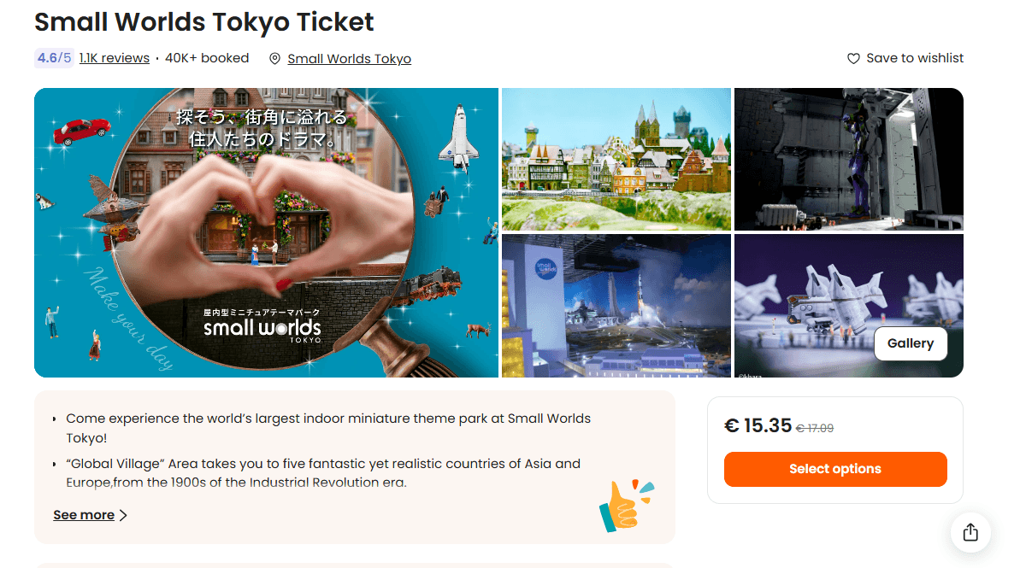The width and height of the screenshot is (1020, 568).
Task: Click the 40K+ booked label
Action: point(207,58)
